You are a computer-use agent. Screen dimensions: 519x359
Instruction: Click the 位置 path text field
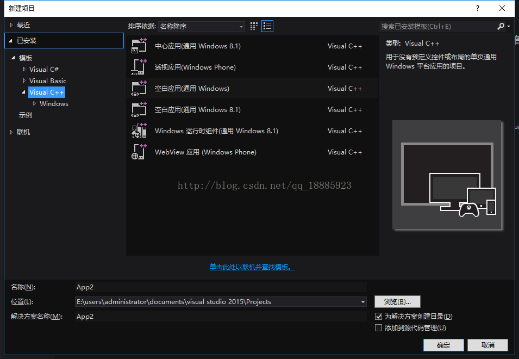(x=217, y=302)
